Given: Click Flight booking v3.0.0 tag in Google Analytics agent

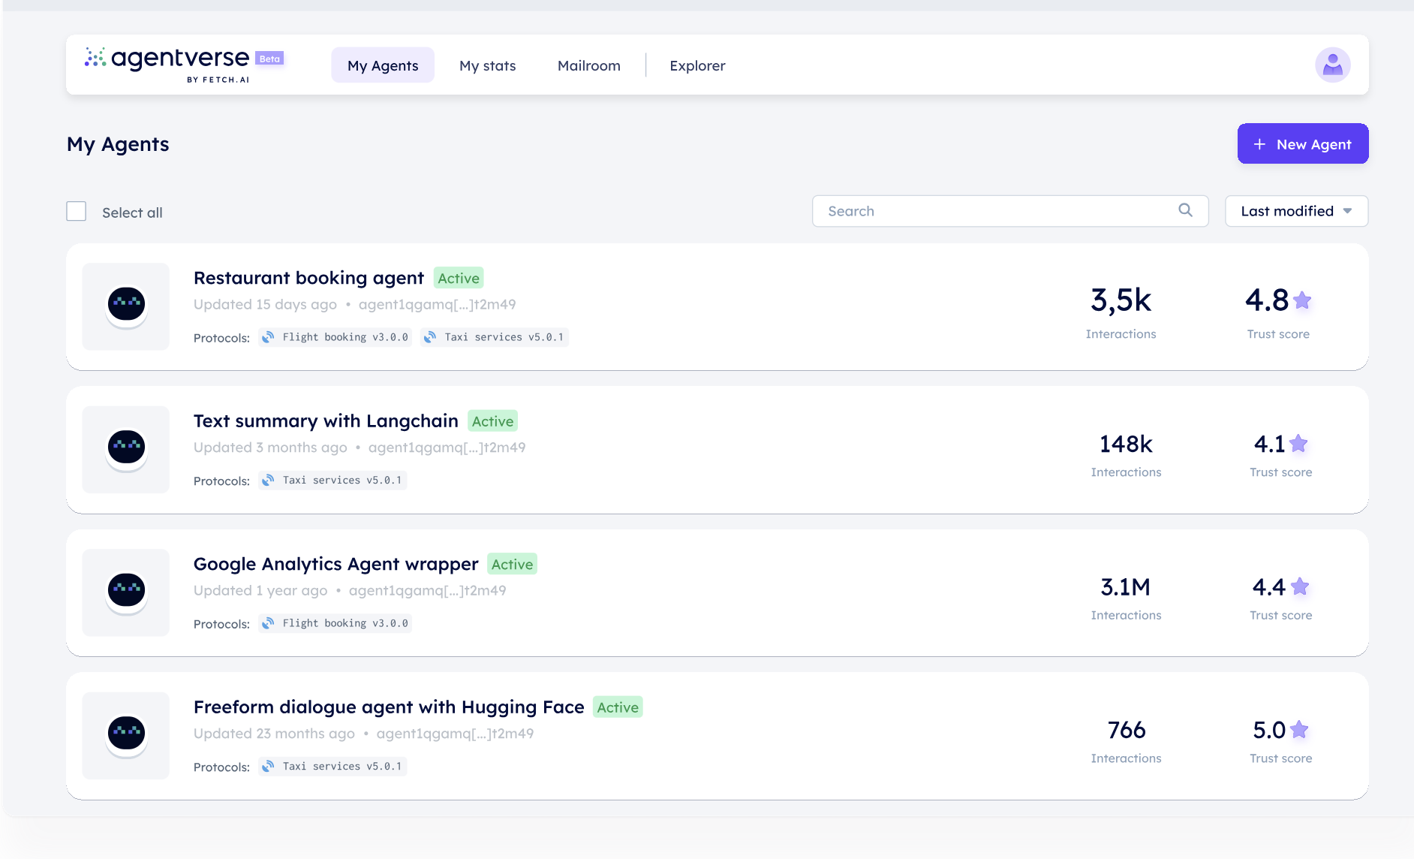Looking at the screenshot, I should click(x=335, y=623).
